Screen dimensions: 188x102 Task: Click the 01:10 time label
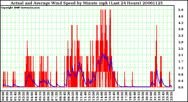tap(11, 96)
